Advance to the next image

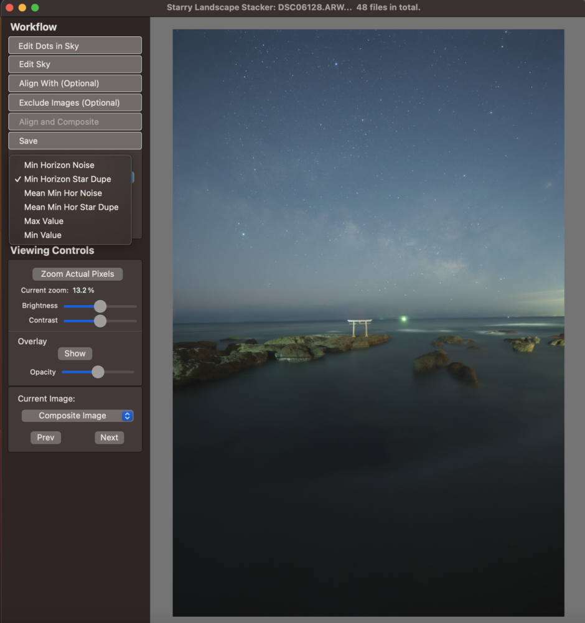[109, 437]
